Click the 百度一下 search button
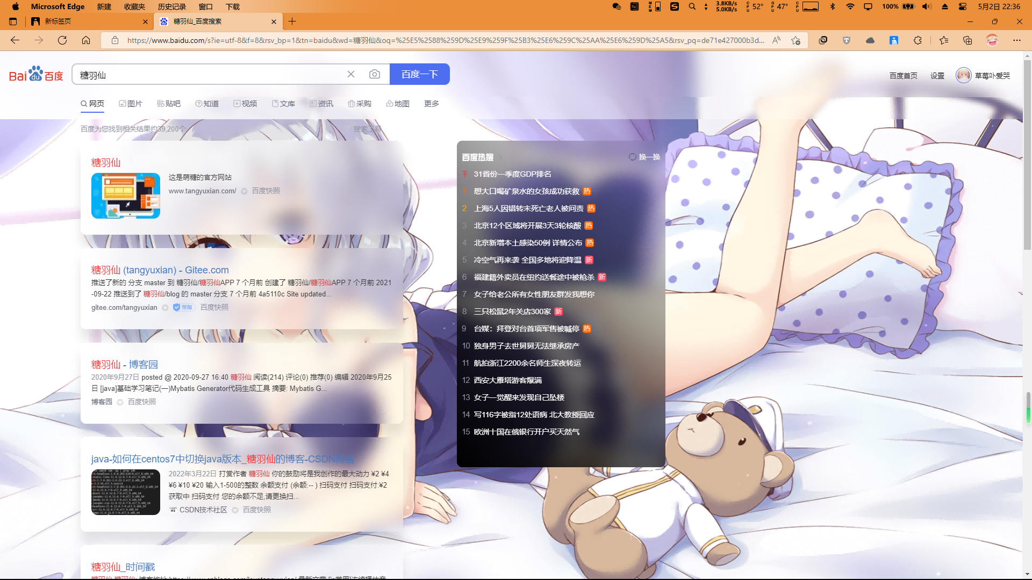The image size is (1032, 580). point(420,74)
